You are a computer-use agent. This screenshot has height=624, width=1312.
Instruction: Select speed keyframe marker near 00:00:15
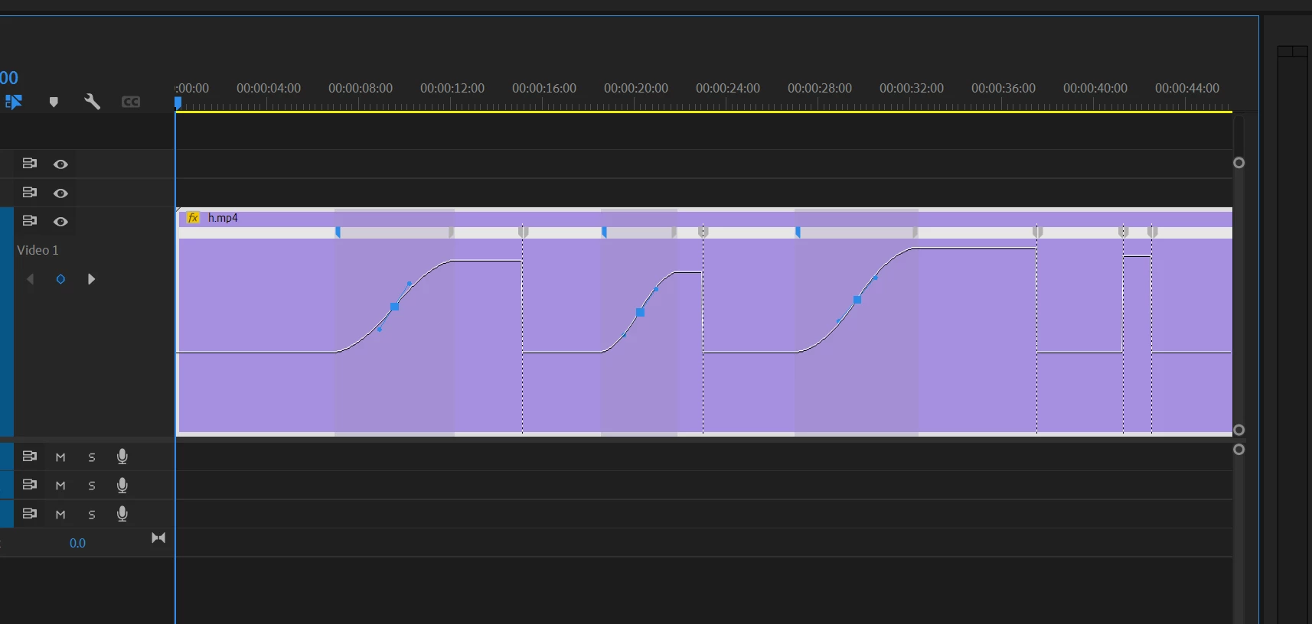[524, 231]
